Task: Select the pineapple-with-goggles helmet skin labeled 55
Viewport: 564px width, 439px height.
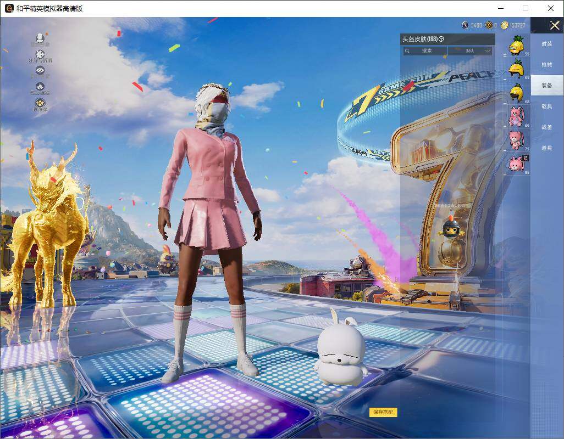Action: pyautogui.click(x=517, y=46)
